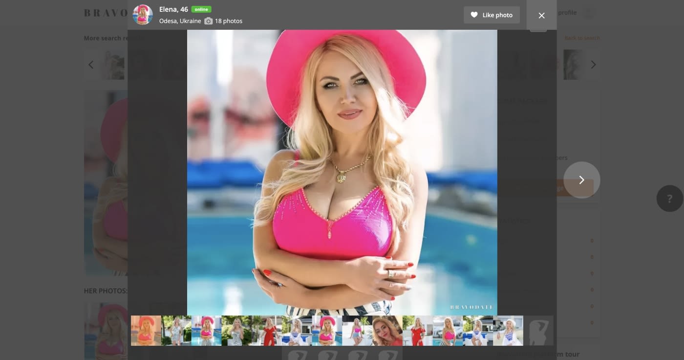Viewport: 684px width, 360px height.
Task: Click the '18 photos' count text
Action: (x=229, y=21)
